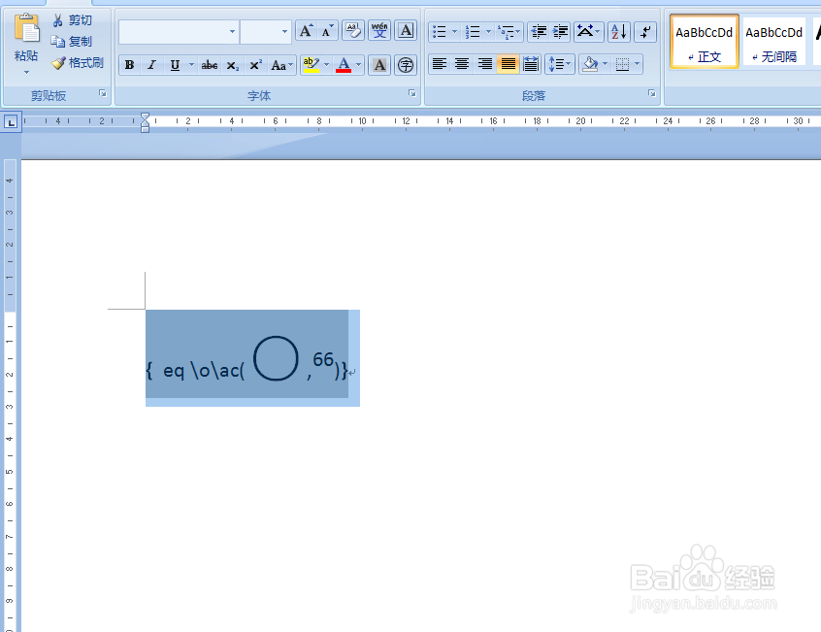Click Cut (剪切)
This screenshot has width=821, height=632.
point(72,20)
